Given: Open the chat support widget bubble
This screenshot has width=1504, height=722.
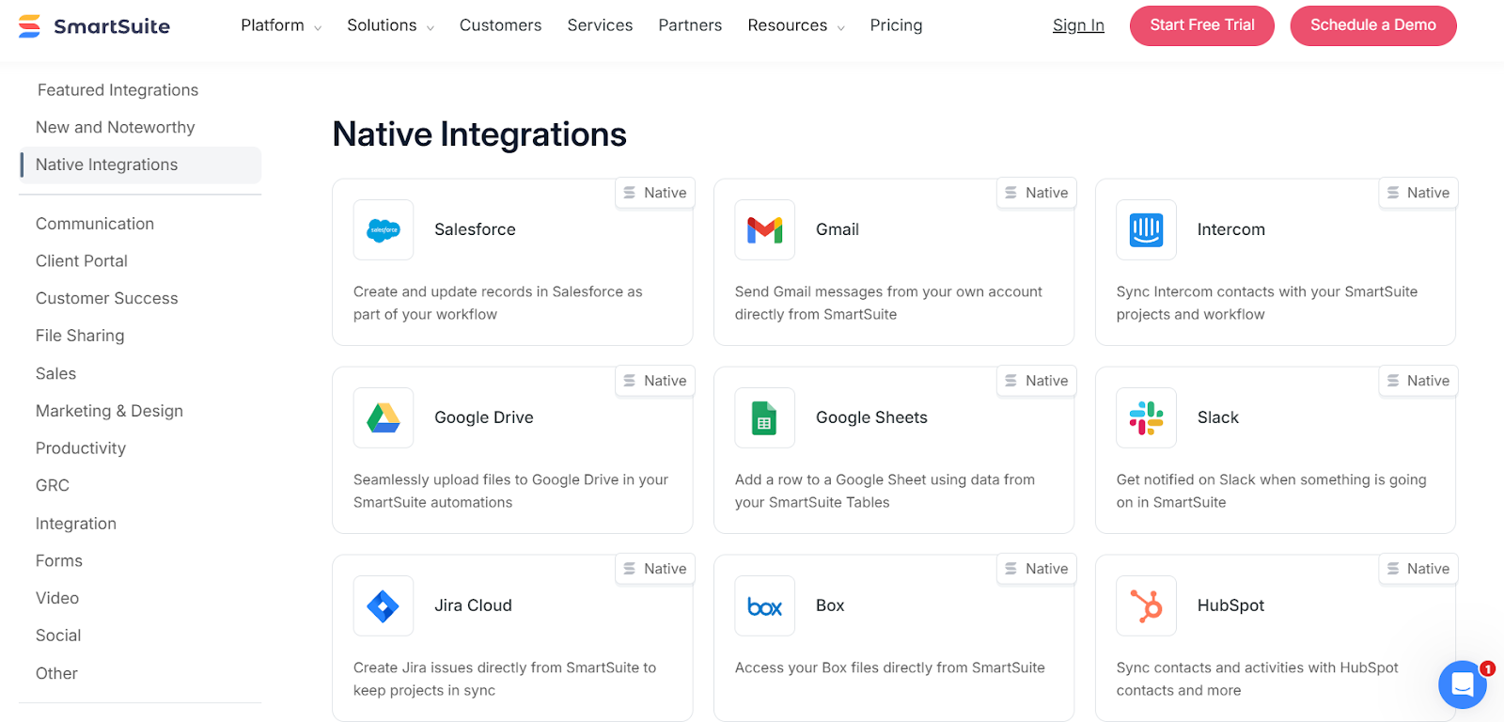Looking at the screenshot, I should coord(1462,684).
